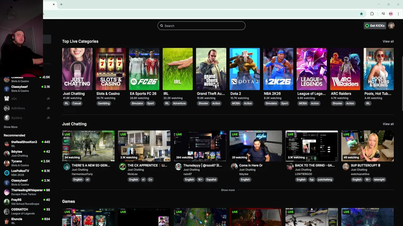The width and height of the screenshot is (403, 226).
Task: Click the justchatting tag on LOWTIERGOD's stream
Action: point(325,180)
